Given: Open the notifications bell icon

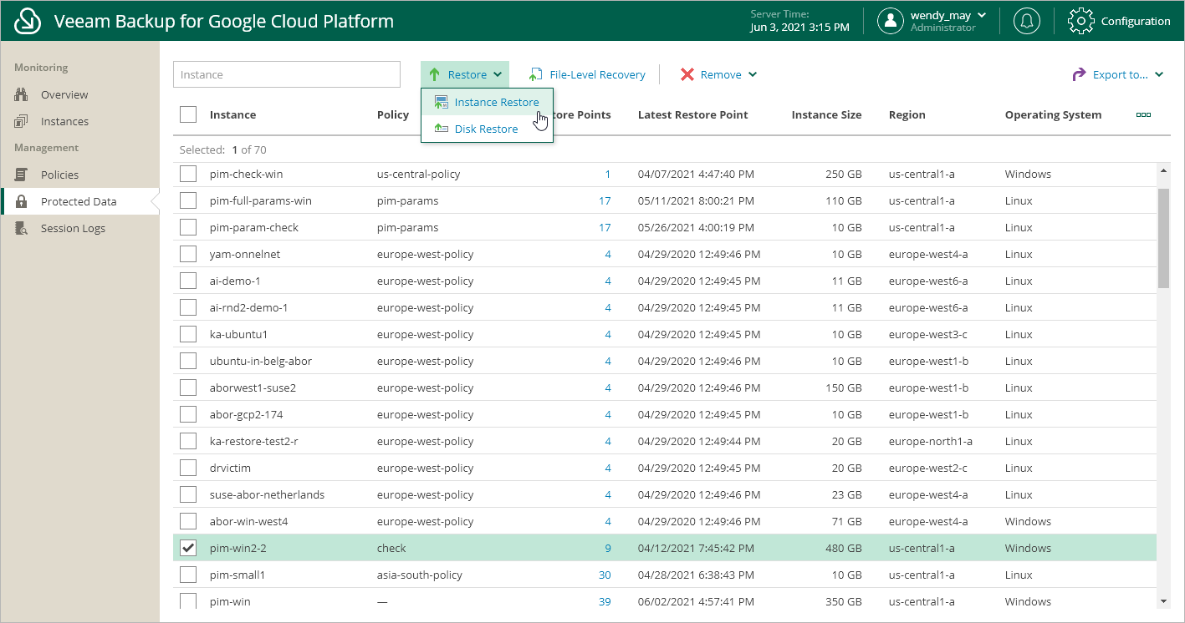Looking at the screenshot, I should (1026, 21).
